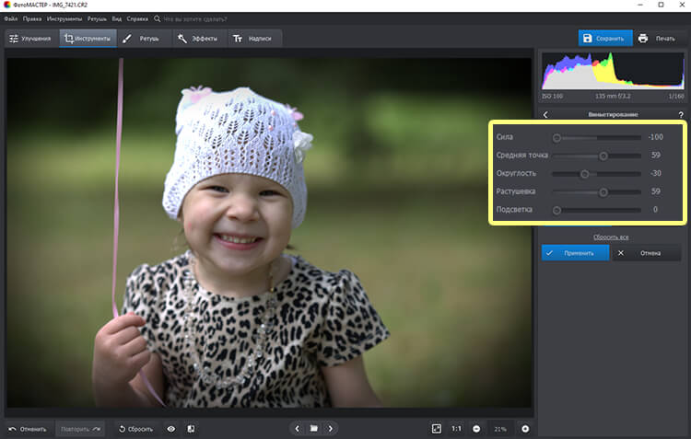The width and height of the screenshot is (691, 439).
Task: Open the Файл menu
Action: click(x=11, y=18)
